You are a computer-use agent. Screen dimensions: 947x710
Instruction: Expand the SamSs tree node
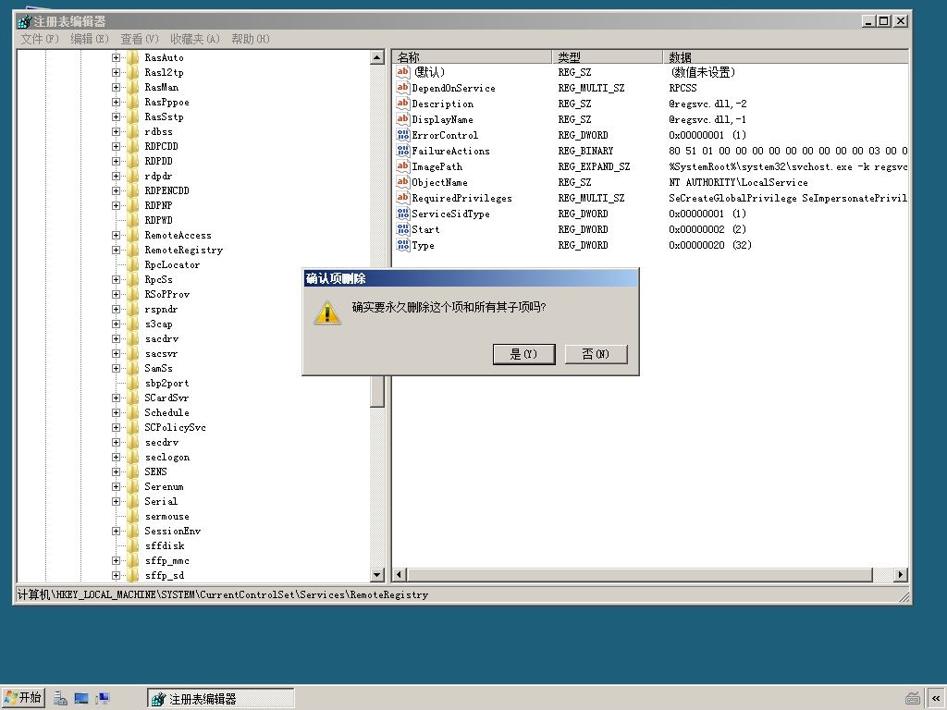(116, 368)
